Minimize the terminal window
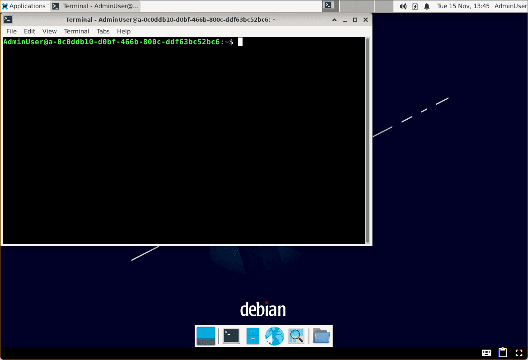 345,20
